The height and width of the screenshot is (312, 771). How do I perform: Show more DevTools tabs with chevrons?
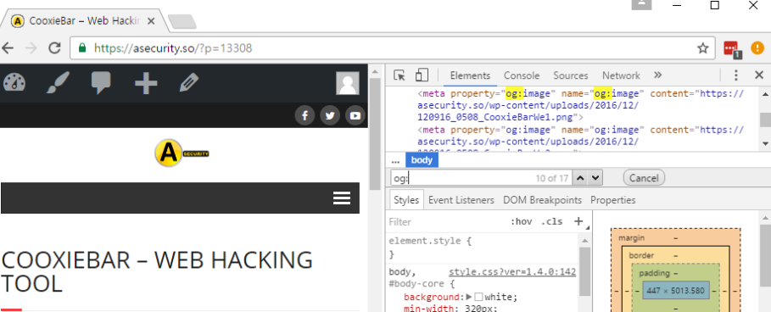[657, 75]
